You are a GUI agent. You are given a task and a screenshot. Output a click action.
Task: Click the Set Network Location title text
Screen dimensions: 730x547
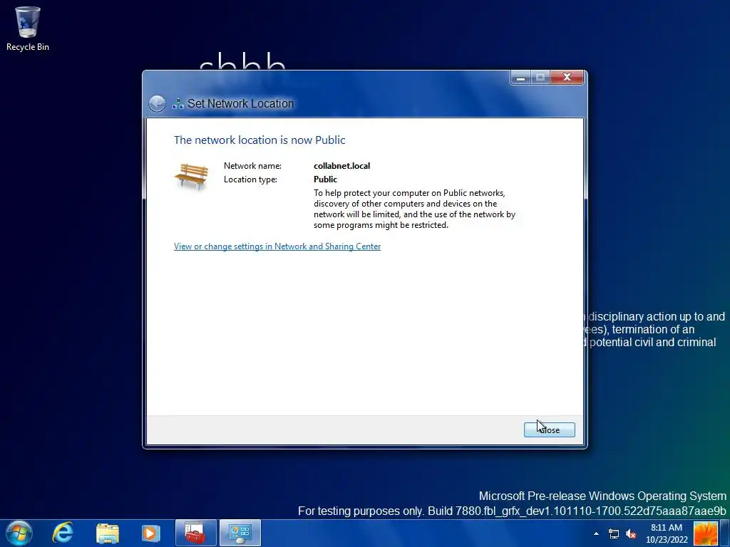pos(241,103)
